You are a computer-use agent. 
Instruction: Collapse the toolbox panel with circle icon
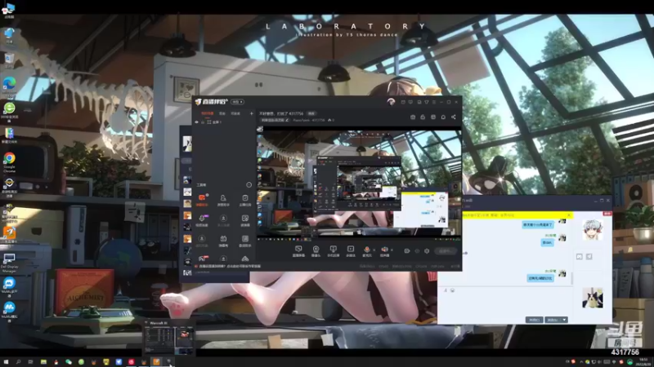click(x=249, y=185)
